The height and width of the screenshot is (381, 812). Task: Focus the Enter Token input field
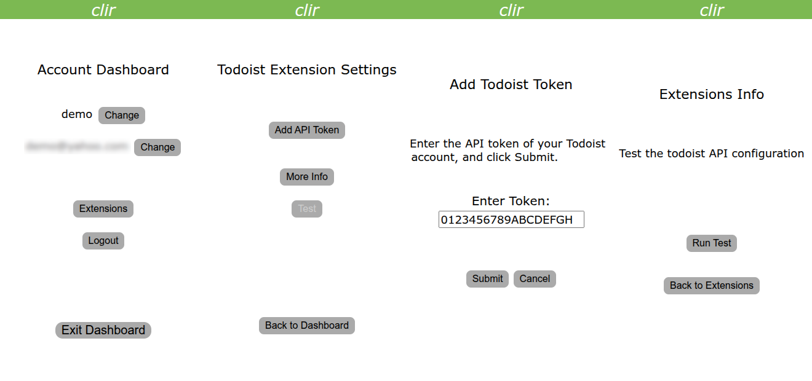tap(511, 220)
